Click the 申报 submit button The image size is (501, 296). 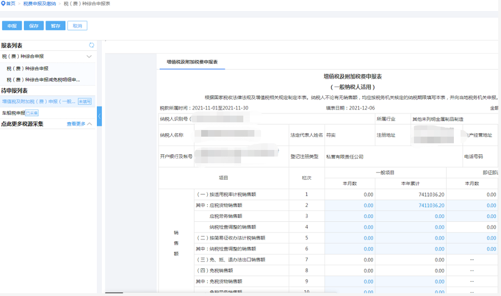(x=12, y=26)
